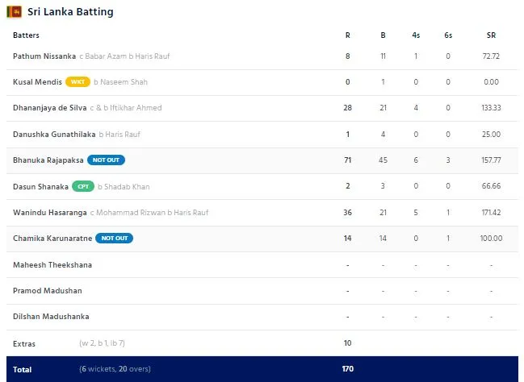The height and width of the screenshot is (382, 524).
Task: Open Danushka Gunathilaka's profile
Action: tap(54, 135)
